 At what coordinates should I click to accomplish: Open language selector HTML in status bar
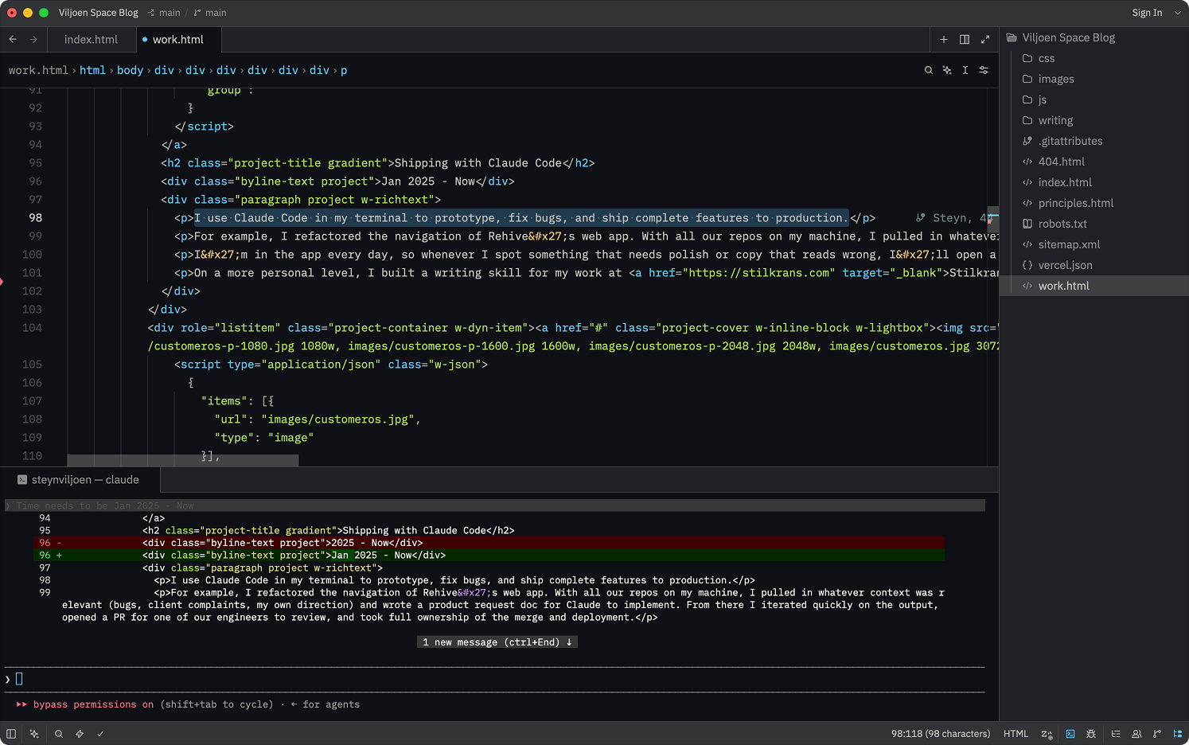1016,734
